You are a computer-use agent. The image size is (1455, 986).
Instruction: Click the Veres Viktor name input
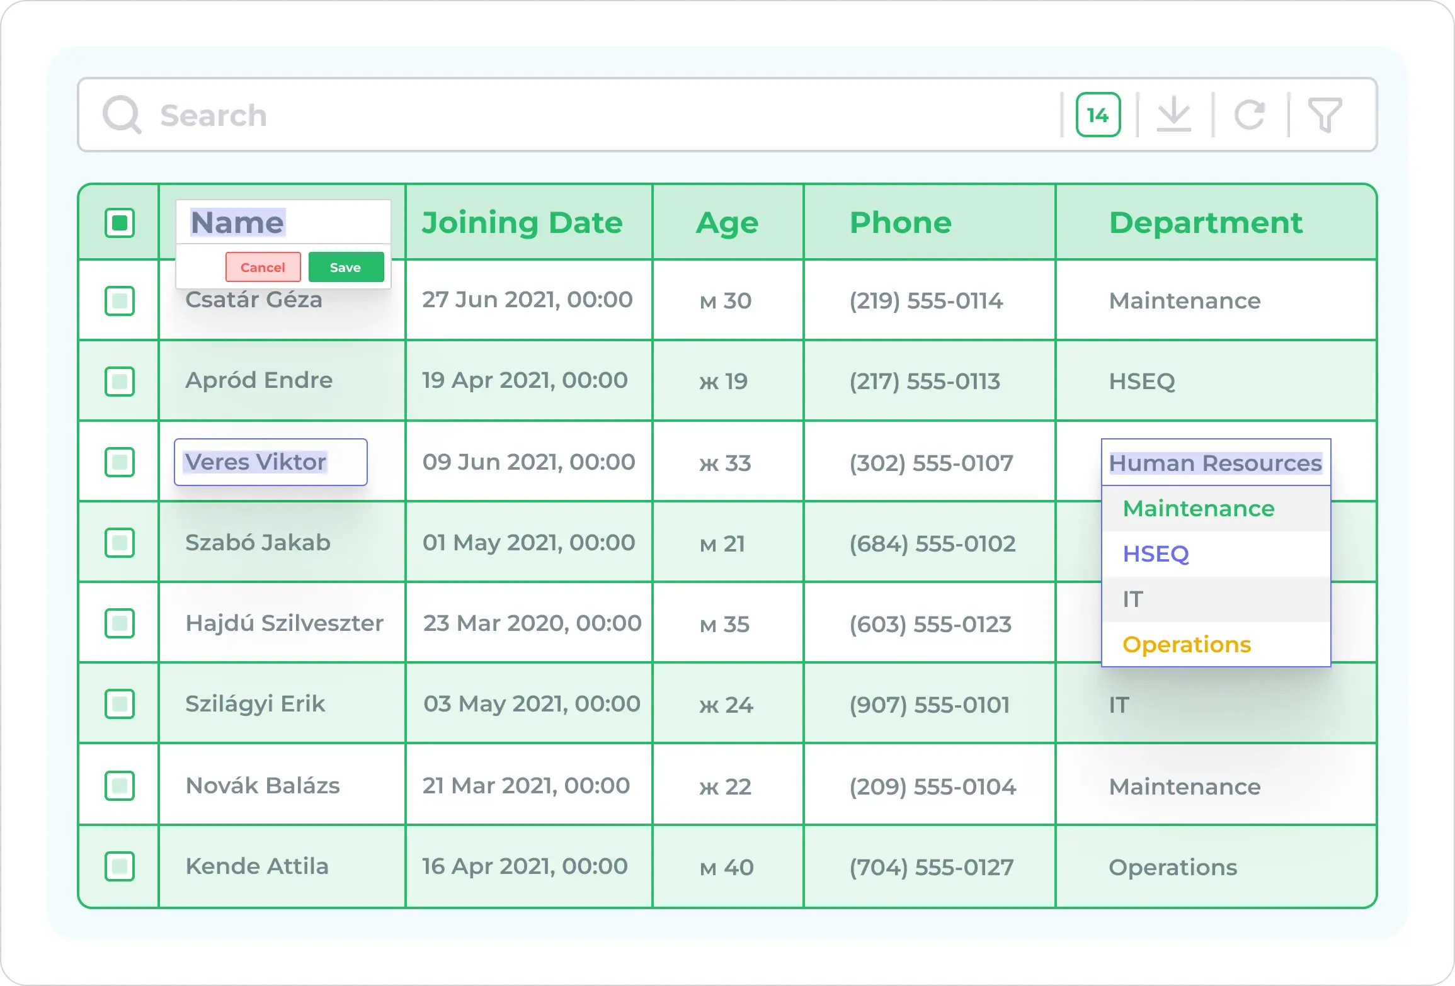click(271, 462)
